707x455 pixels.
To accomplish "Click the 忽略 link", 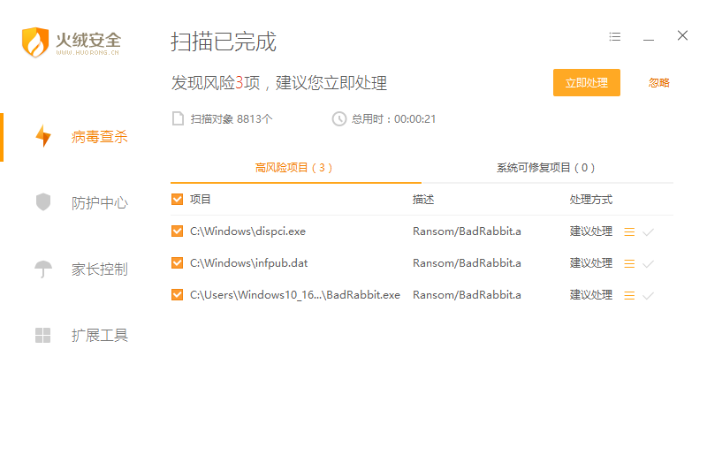I will 658,83.
